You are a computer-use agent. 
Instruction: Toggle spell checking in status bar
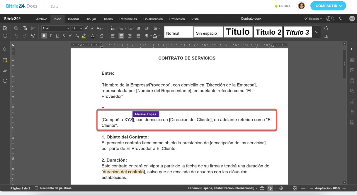[270, 188]
